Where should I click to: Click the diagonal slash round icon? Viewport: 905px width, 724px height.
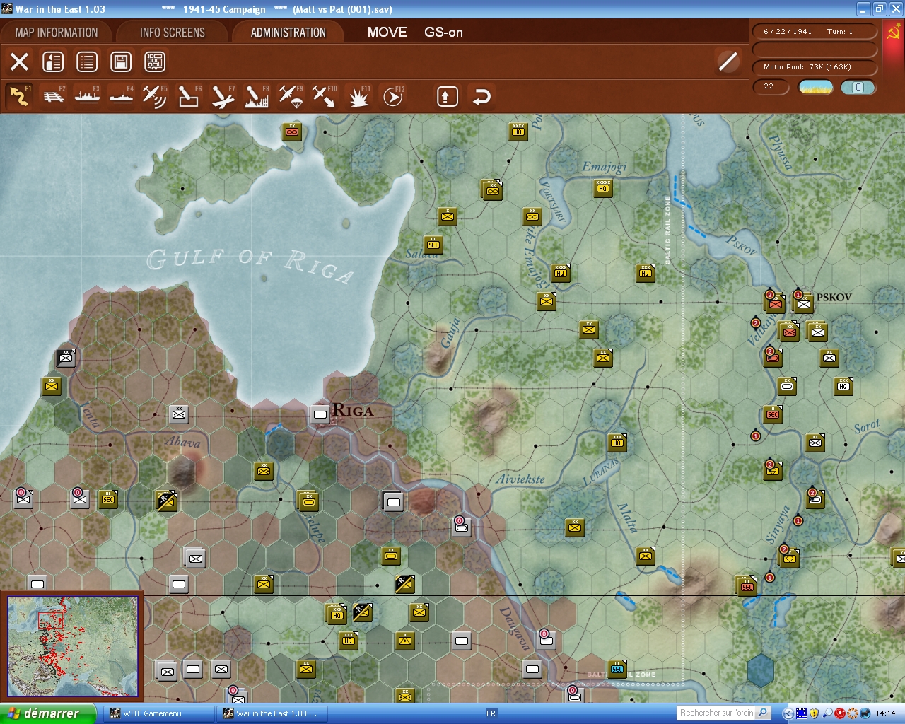pyautogui.click(x=728, y=62)
